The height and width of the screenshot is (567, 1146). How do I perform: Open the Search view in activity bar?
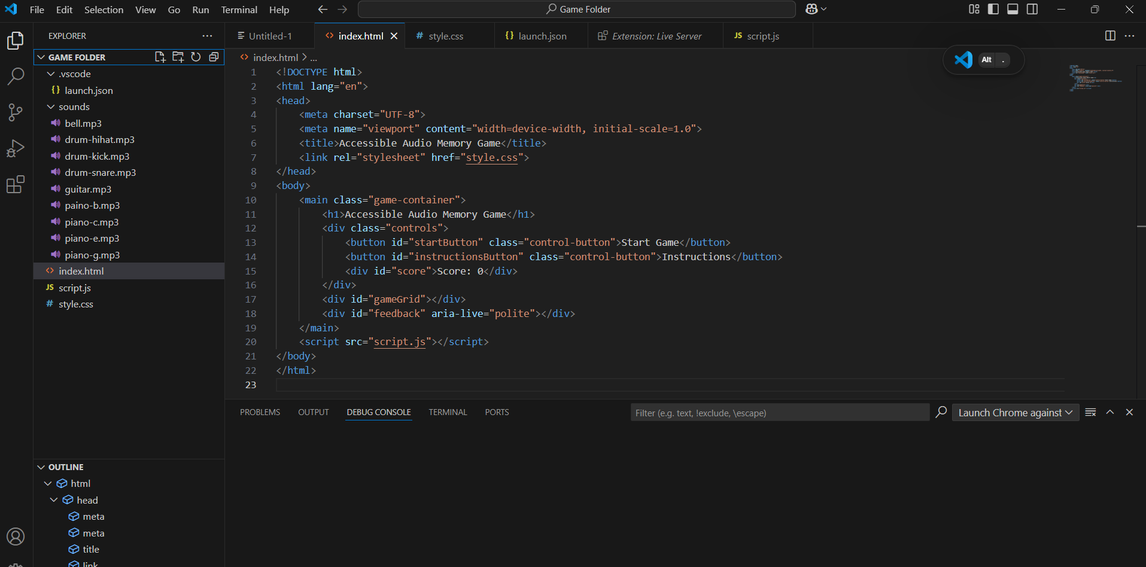click(x=16, y=76)
